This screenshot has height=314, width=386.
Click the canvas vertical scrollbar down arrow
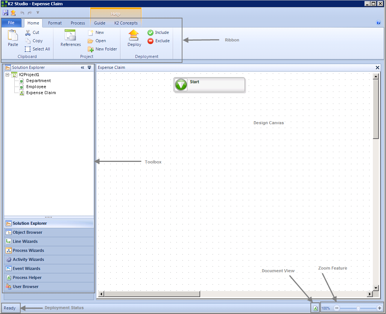[x=376, y=288]
